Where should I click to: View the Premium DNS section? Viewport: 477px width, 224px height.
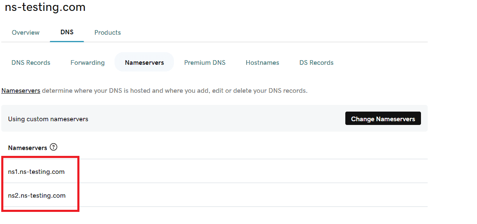tap(205, 63)
